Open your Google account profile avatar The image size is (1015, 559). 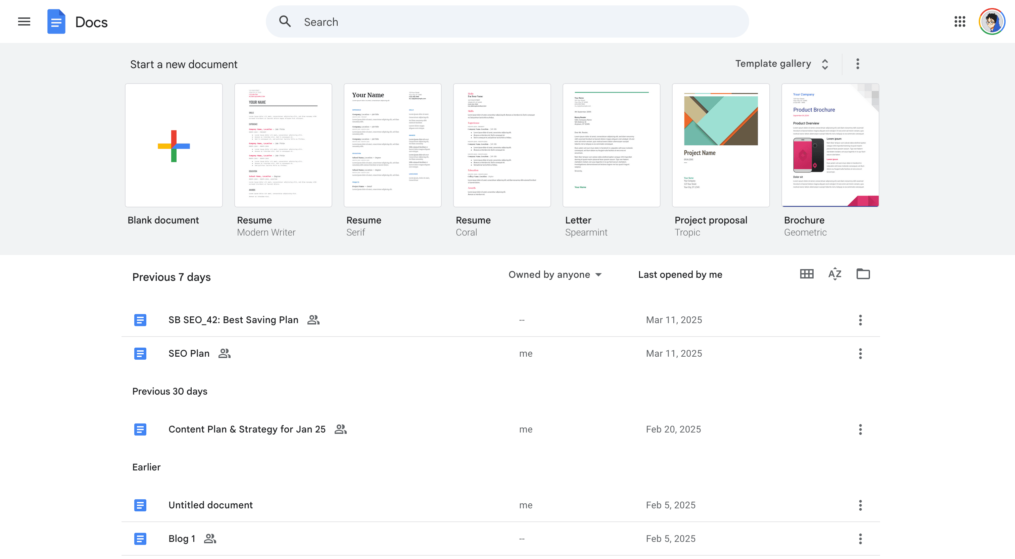[992, 22]
